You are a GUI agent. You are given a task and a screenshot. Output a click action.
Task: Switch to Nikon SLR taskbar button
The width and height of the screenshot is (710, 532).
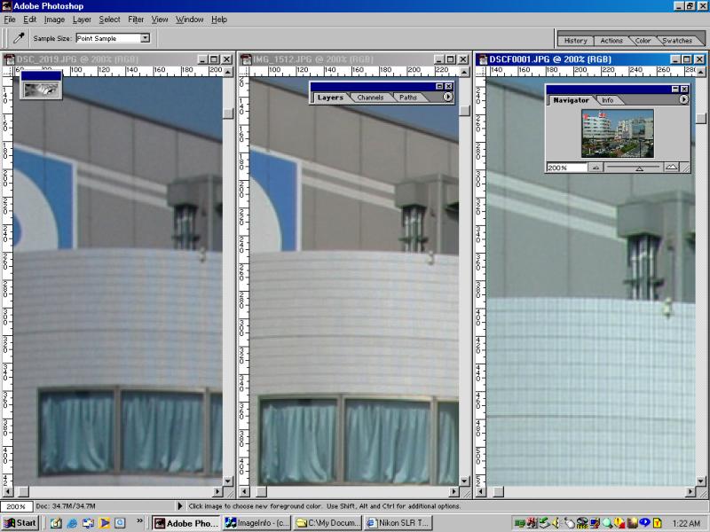pos(398,523)
